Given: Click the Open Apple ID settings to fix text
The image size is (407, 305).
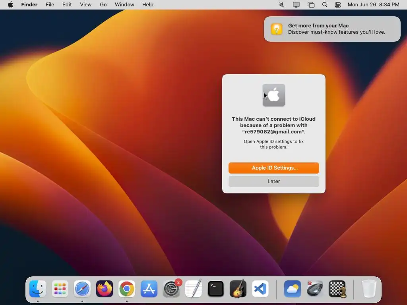Looking at the screenshot, I should tap(274, 144).
